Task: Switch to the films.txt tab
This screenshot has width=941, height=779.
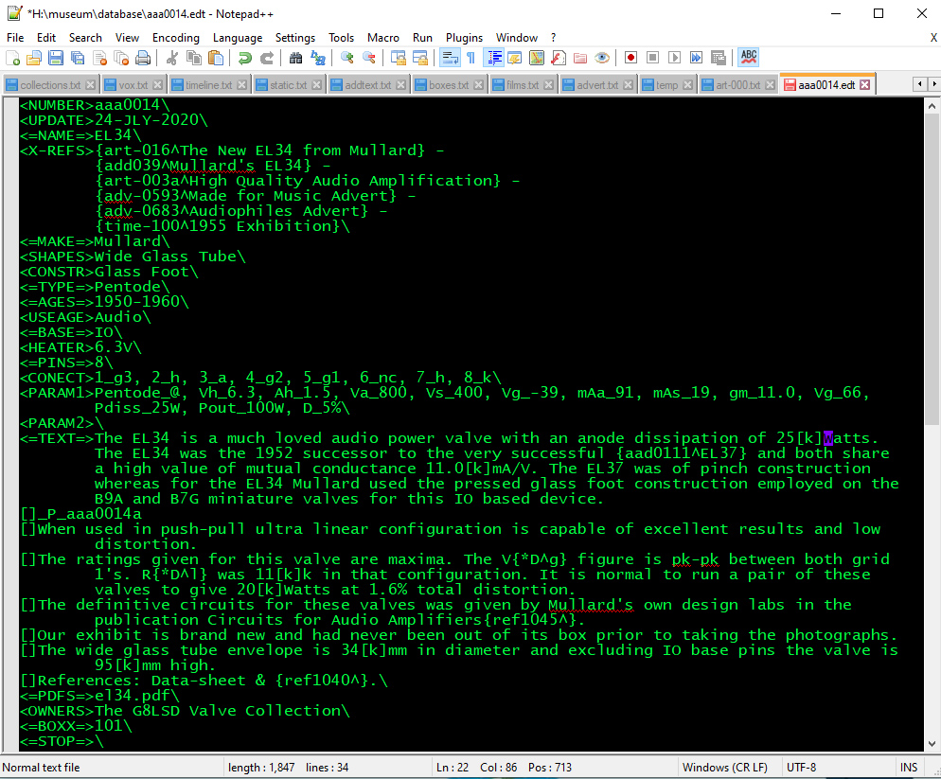Action: pyautogui.click(x=523, y=85)
